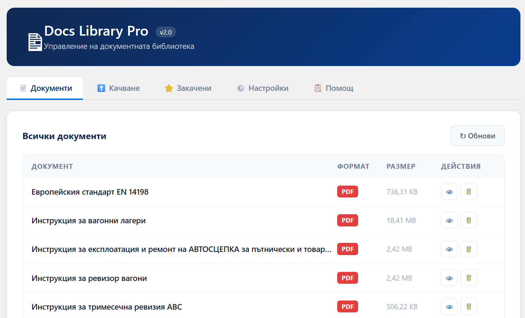Screen dimensions: 525x318
Task: Click the 506,22 KB size value
Action: pos(402,307)
